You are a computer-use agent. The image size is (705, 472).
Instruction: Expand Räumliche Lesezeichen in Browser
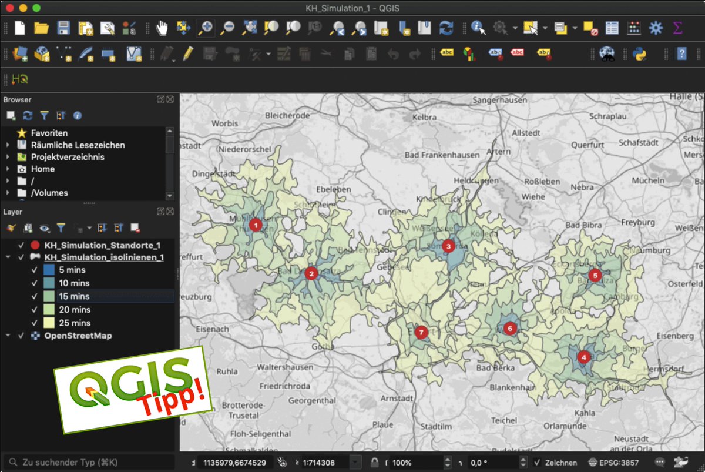[x=8, y=145]
